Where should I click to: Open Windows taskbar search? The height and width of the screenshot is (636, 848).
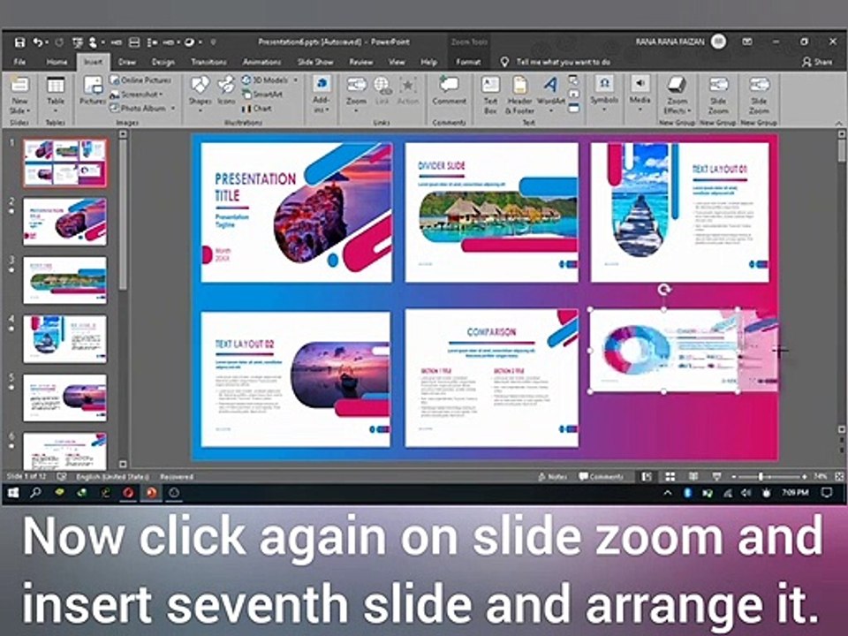(35, 493)
